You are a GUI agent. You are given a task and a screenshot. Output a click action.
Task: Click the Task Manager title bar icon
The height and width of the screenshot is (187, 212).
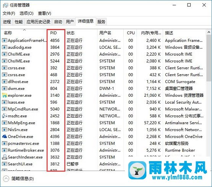pos(6,5)
